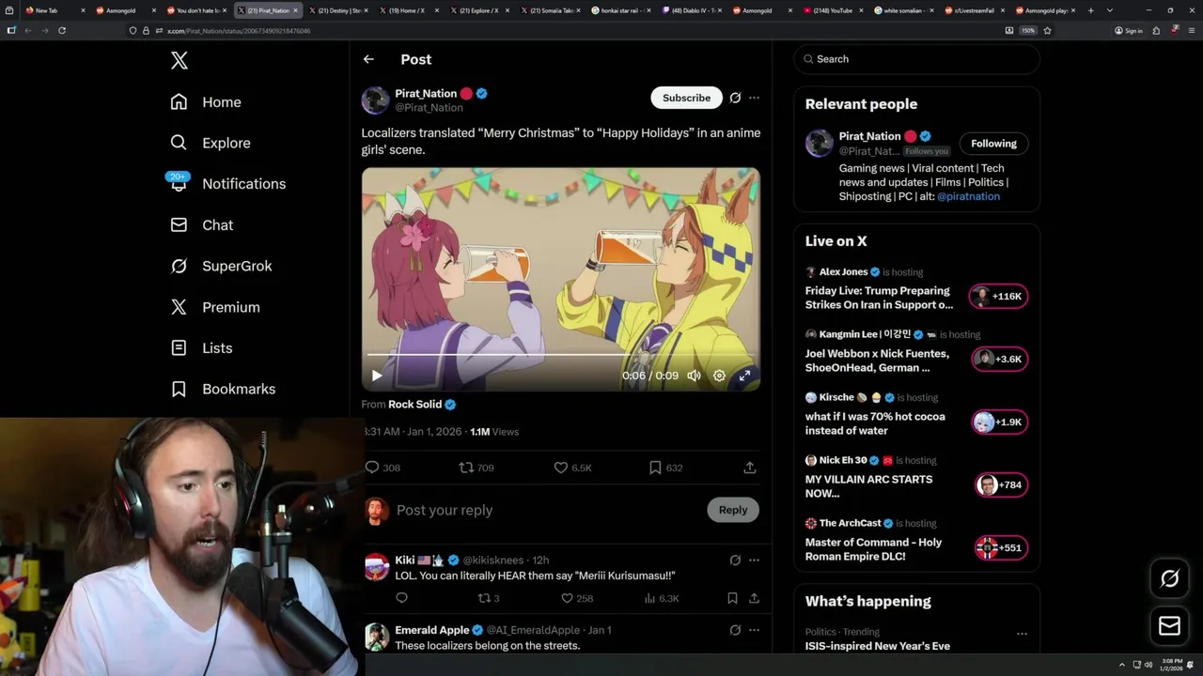Click the Subscribe button on Pirat_Nation's post
The height and width of the screenshot is (676, 1203).
686,98
